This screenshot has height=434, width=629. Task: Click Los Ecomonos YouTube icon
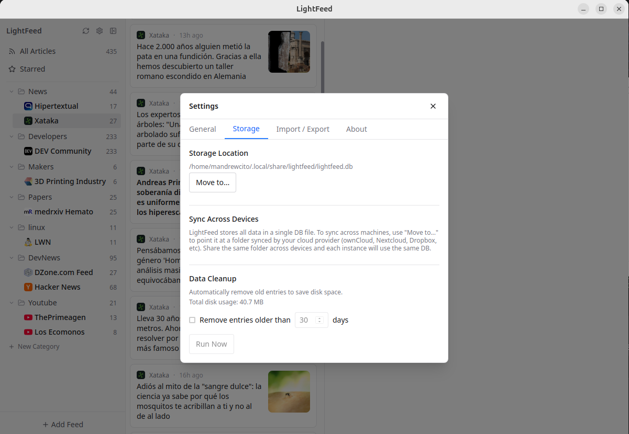[28, 332]
